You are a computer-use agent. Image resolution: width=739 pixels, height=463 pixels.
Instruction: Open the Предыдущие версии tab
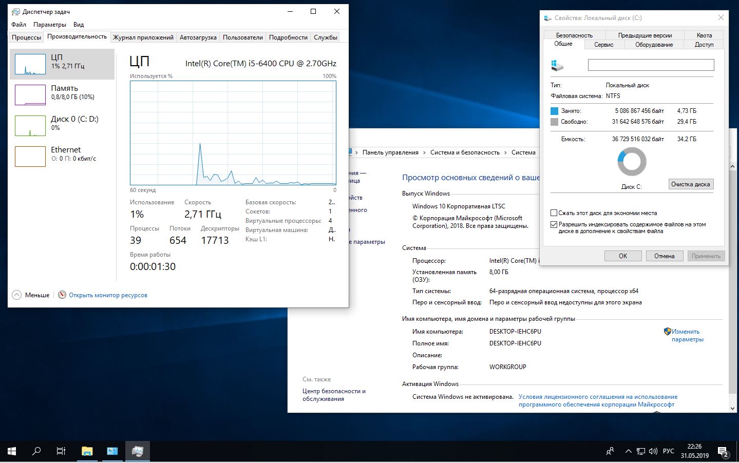coord(645,35)
